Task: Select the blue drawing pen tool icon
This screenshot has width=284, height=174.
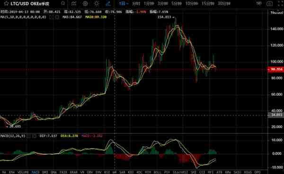Action: pos(108,3)
